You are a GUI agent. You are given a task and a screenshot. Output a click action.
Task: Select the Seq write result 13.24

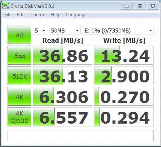click(124, 55)
